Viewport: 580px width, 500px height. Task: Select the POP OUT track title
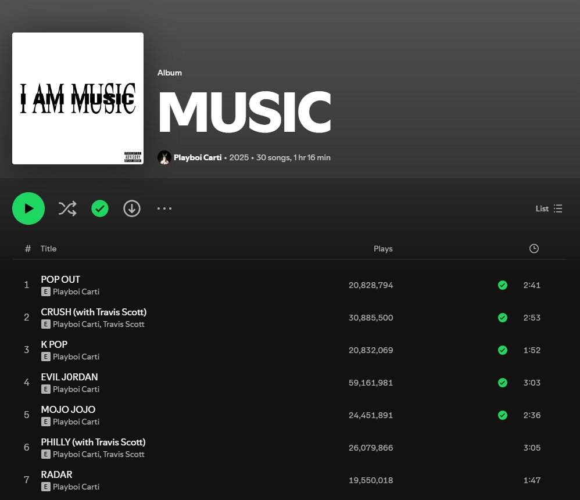click(60, 279)
